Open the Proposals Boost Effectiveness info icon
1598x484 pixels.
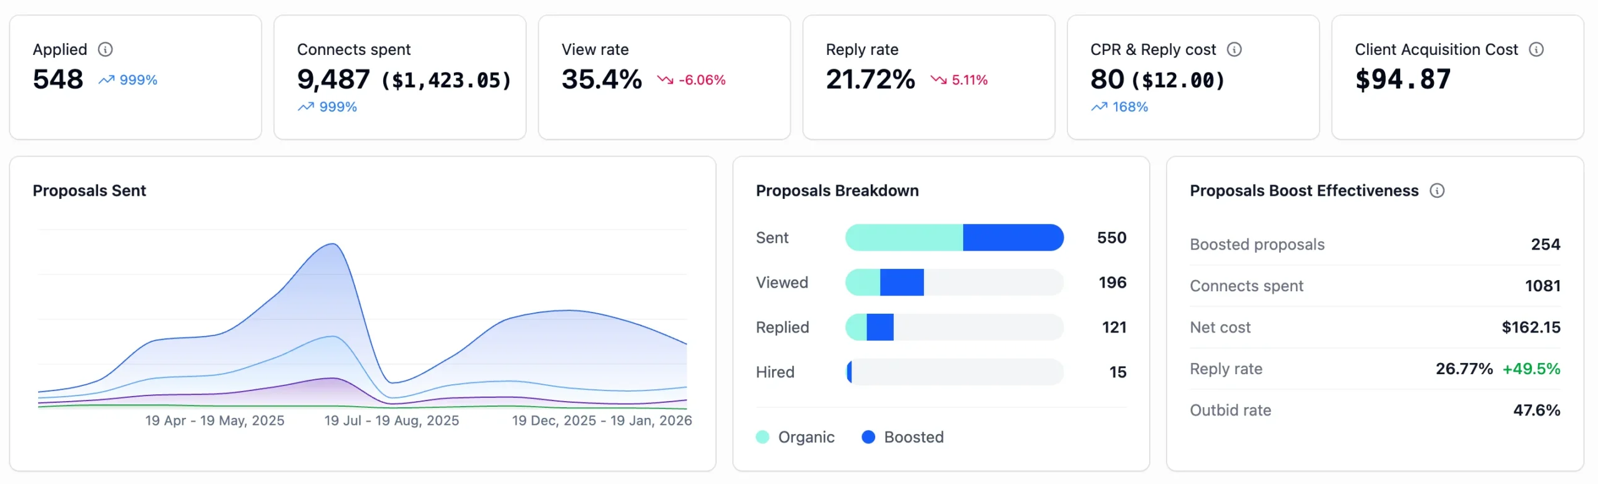pyautogui.click(x=1437, y=191)
